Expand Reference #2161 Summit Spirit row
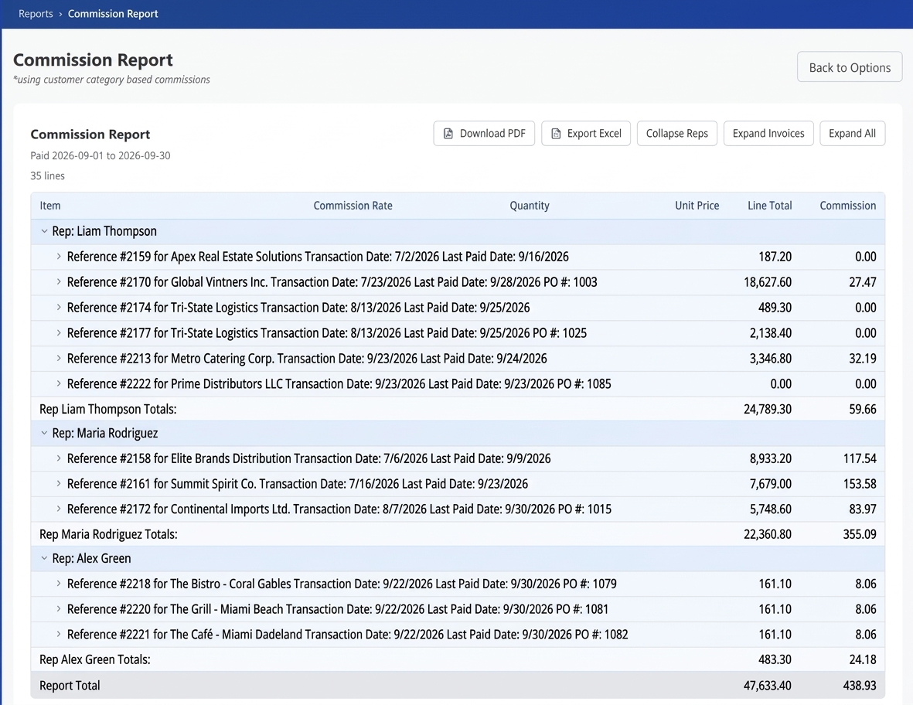The height and width of the screenshot is (705, 913). [x=59, y=483]
